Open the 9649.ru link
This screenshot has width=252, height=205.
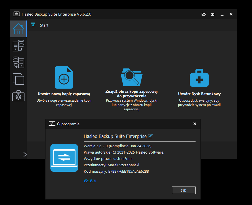90,180
